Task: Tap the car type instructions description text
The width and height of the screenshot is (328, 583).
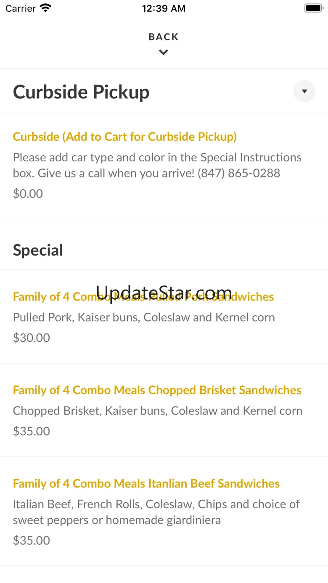Action: pyautogui.click(x=157, y=165)
